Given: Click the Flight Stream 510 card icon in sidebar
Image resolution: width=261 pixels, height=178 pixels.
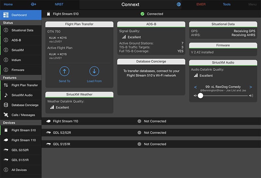Looking at the screenshot, I should coord(6,130).
